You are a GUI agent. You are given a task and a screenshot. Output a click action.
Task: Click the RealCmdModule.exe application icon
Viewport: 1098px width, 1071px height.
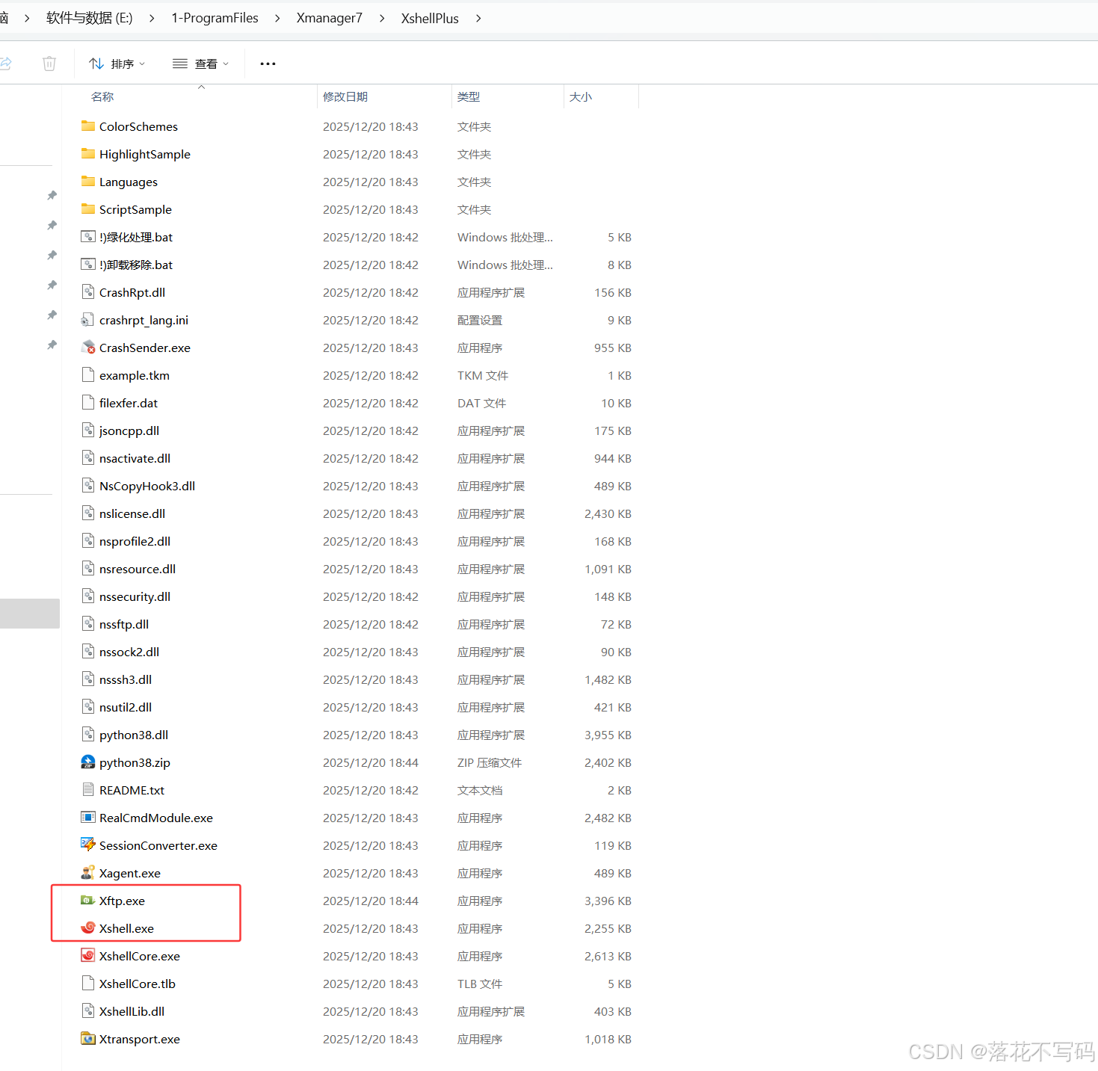88,818
